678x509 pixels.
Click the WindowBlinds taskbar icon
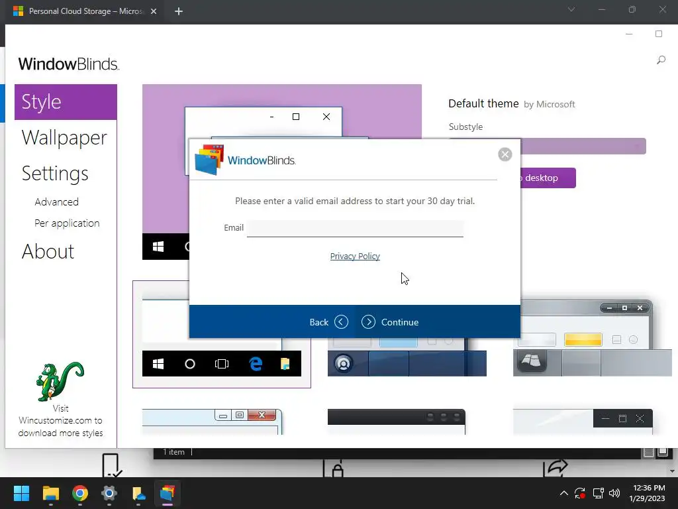(168, 493)
